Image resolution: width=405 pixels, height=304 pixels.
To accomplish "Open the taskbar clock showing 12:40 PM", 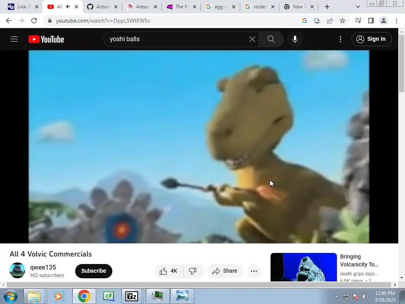I will [x=385, y=296].
